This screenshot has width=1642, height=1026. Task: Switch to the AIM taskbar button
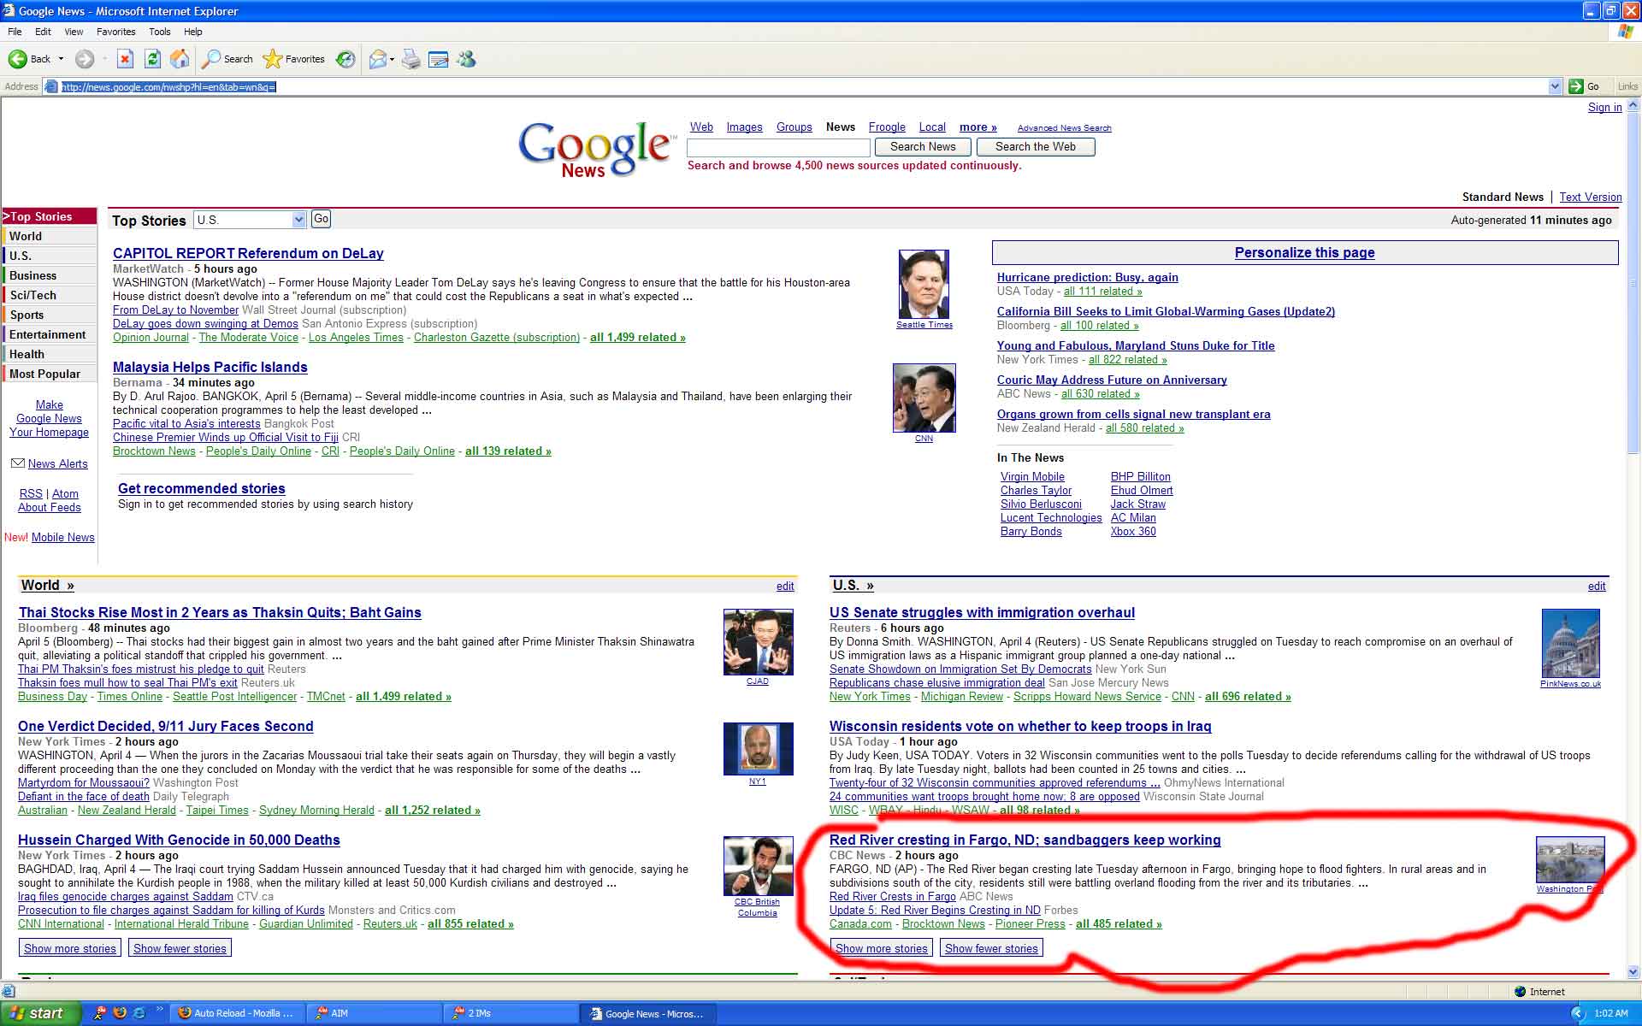(x=374, y=1013)
